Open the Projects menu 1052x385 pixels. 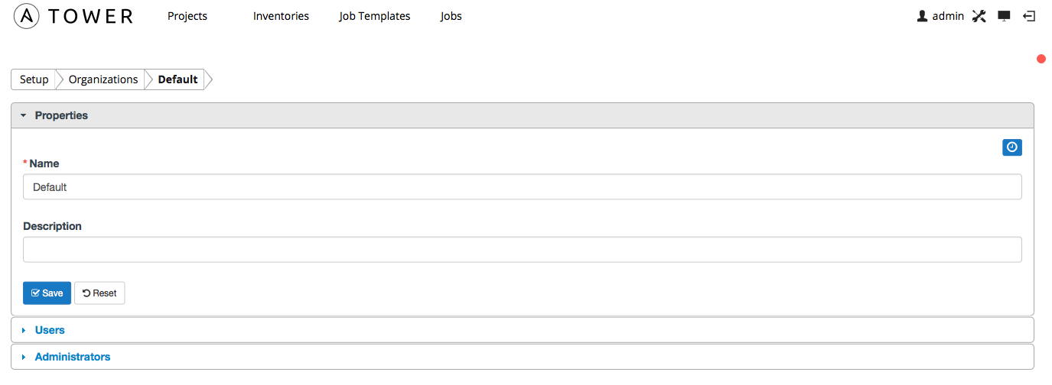tap(187, 16)
